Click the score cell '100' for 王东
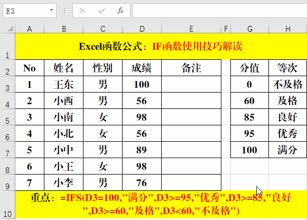The height and width of the screenshot is (220, 307). pyautogui.click(x=142, y=84)
